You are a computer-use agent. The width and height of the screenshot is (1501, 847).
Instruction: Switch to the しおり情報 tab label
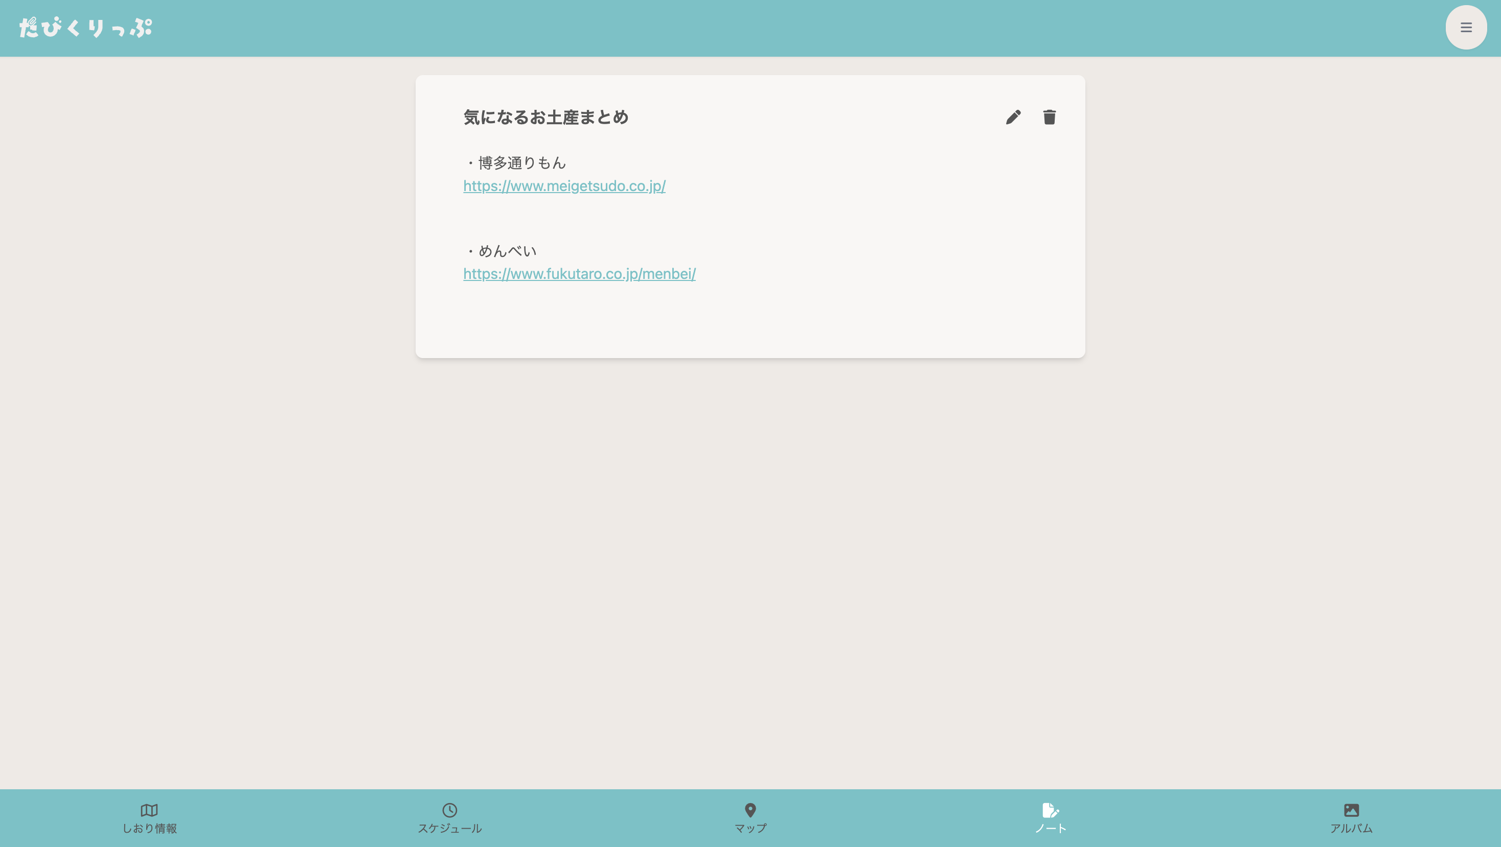click(x=149, y=829)
